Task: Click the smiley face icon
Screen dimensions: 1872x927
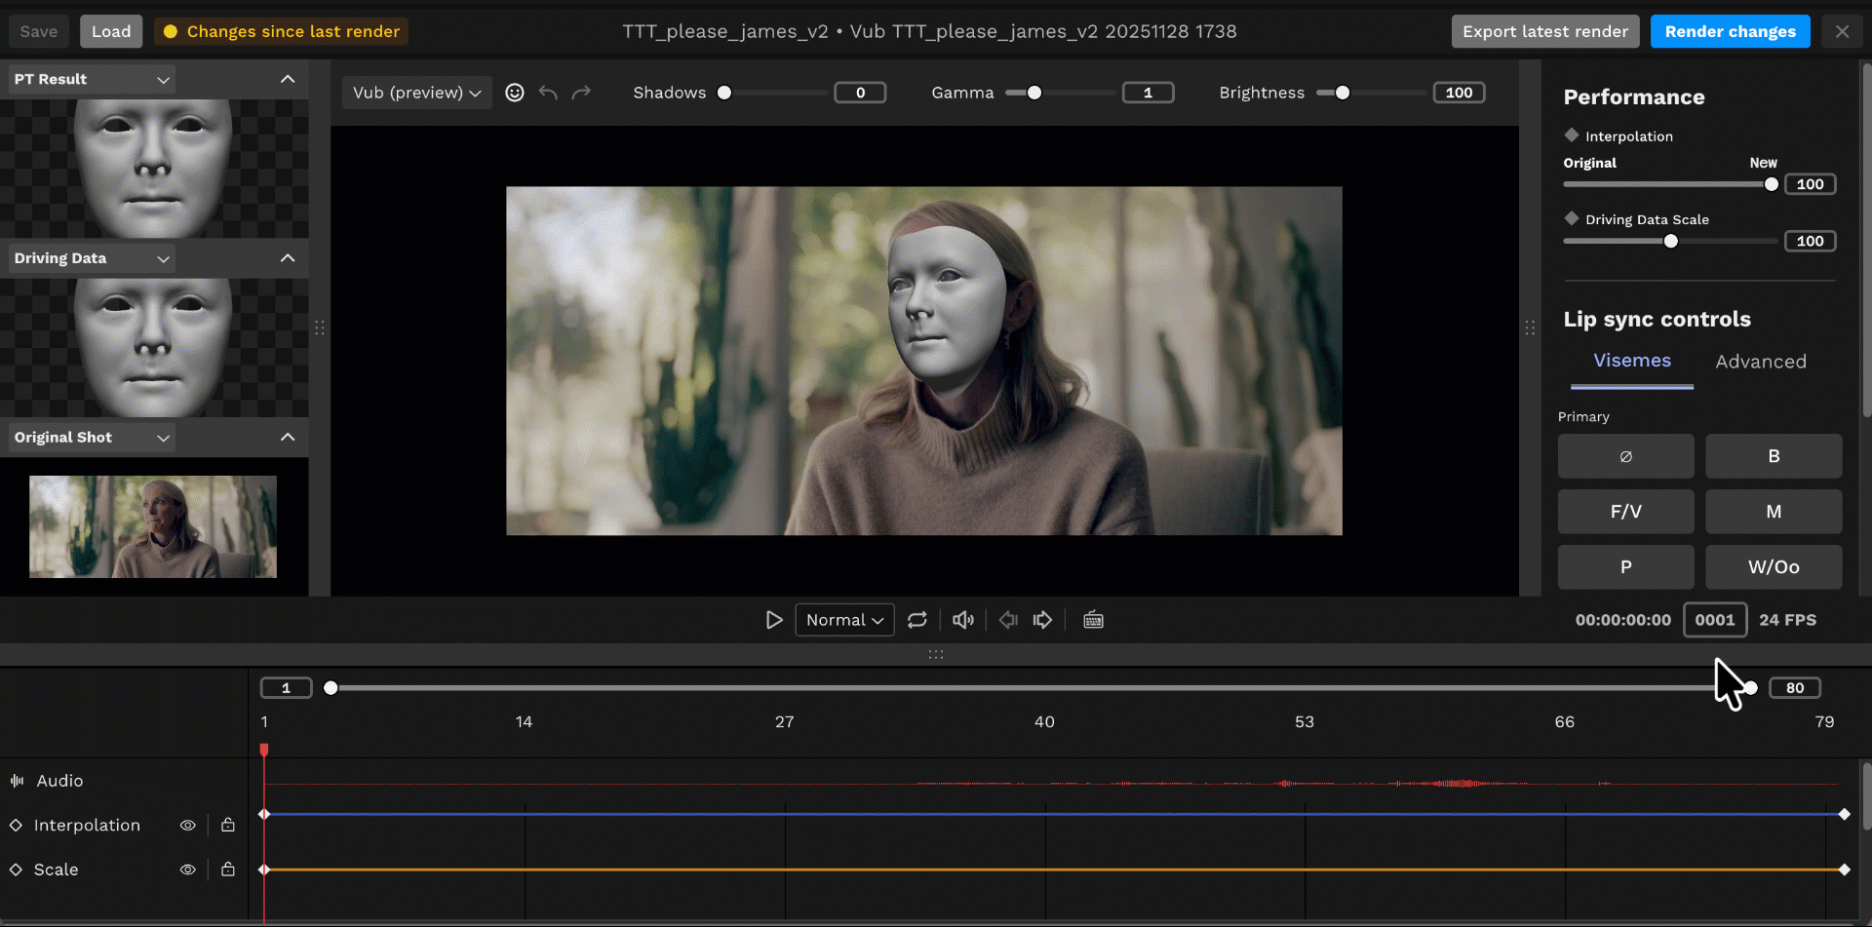Action: coord(515,93)
